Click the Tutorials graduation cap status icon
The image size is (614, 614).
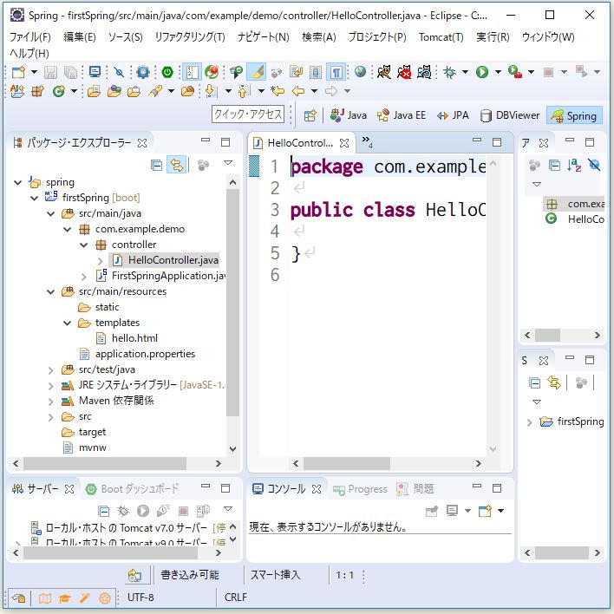pyautogui.click(x=65, y=598)
